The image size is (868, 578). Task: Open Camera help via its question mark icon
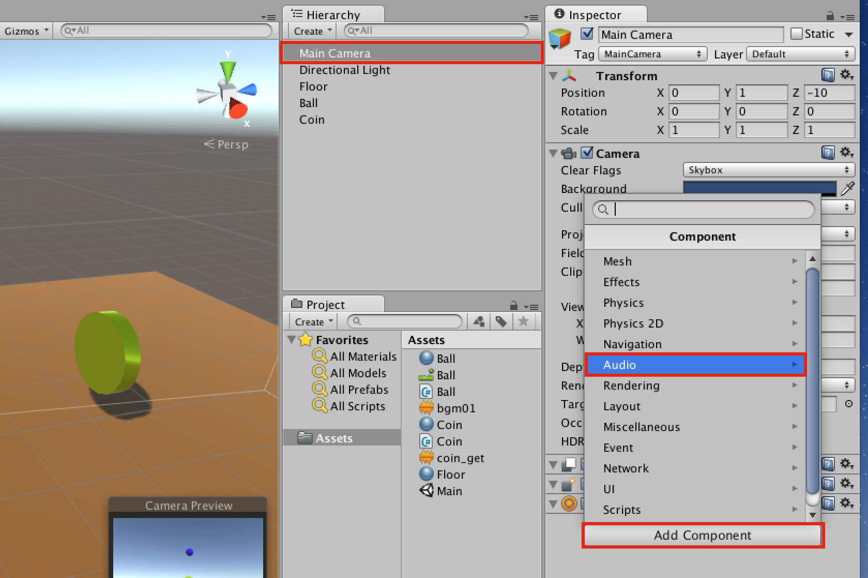coord(828,153)
